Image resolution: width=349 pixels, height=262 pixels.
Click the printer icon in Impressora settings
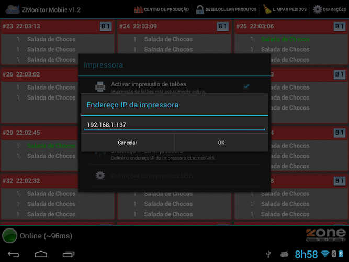click(x=100, y=86)
